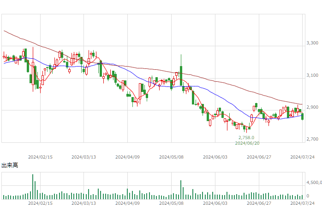Click the tall volume spike after 2024/05/08

(181, 190)
